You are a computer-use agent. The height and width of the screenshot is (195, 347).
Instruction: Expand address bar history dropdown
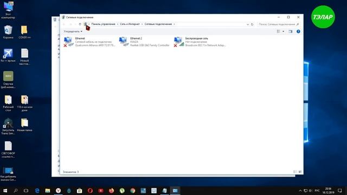tap(248, 24)
